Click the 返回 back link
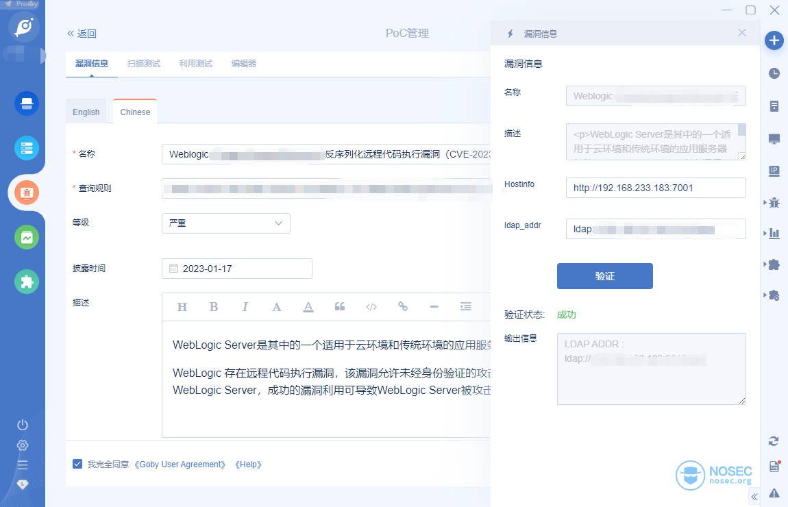The image size is (788, 507). point(82,33)
